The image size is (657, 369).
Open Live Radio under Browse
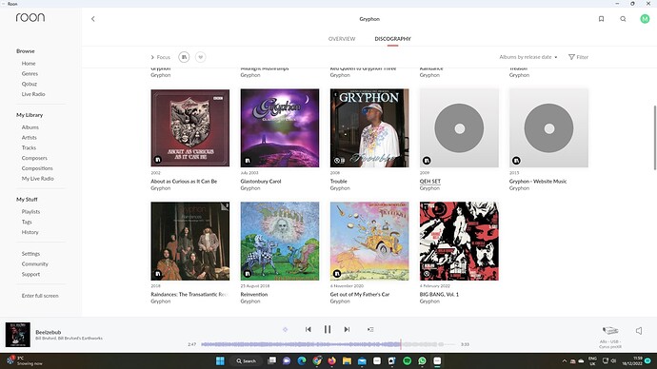pyautogui.click(x=33, y=94)
